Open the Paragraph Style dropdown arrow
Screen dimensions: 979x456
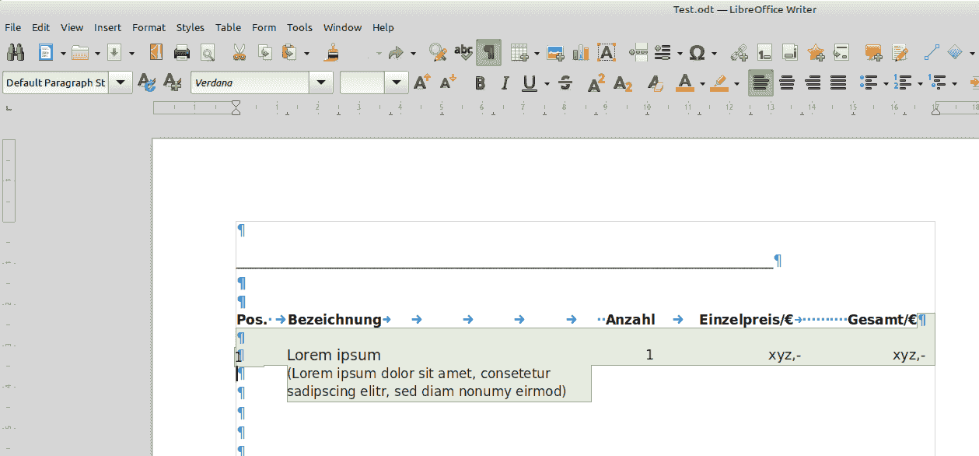[121, 82]
